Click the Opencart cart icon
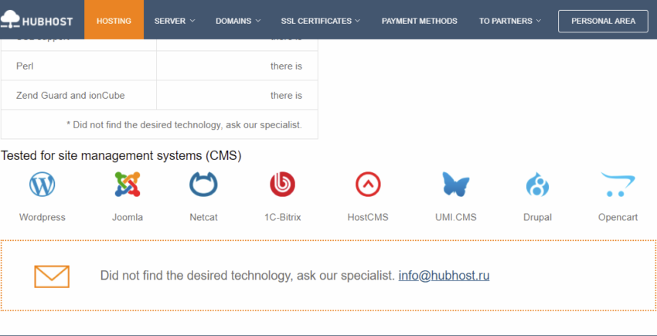The height and width of the screenshot is (336, 657). click(x=618, y=185)
